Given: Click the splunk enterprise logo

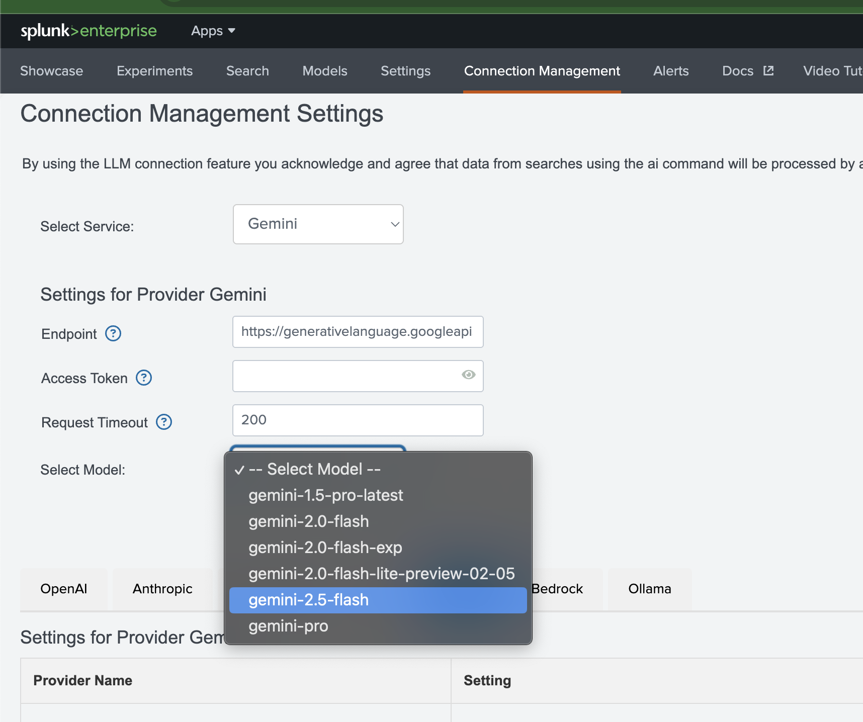Looking at the screenshot, I should (88, 31).
